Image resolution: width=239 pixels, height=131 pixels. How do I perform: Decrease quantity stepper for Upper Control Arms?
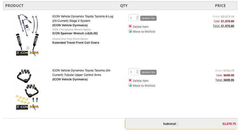(x=137, y=73)
